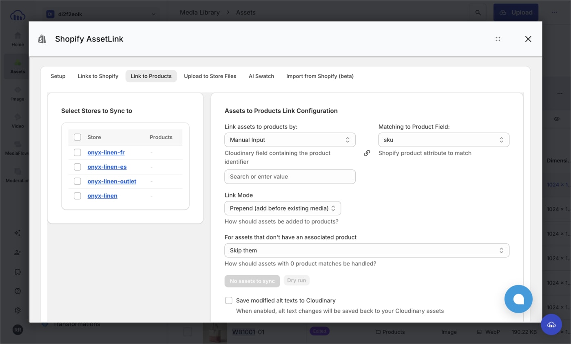Open the Matching to Product Field dropdown
Viewport: 571px width, 344px height.
coord(444,140)
